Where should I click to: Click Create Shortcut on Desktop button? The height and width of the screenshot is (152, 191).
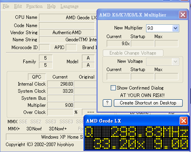click(148, 103)
